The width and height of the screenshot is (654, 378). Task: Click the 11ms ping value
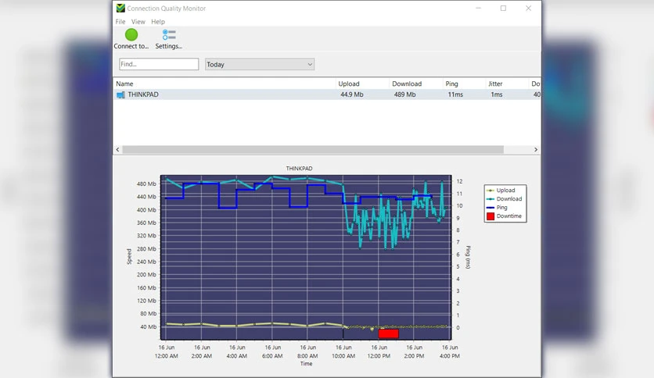[455, 94]
